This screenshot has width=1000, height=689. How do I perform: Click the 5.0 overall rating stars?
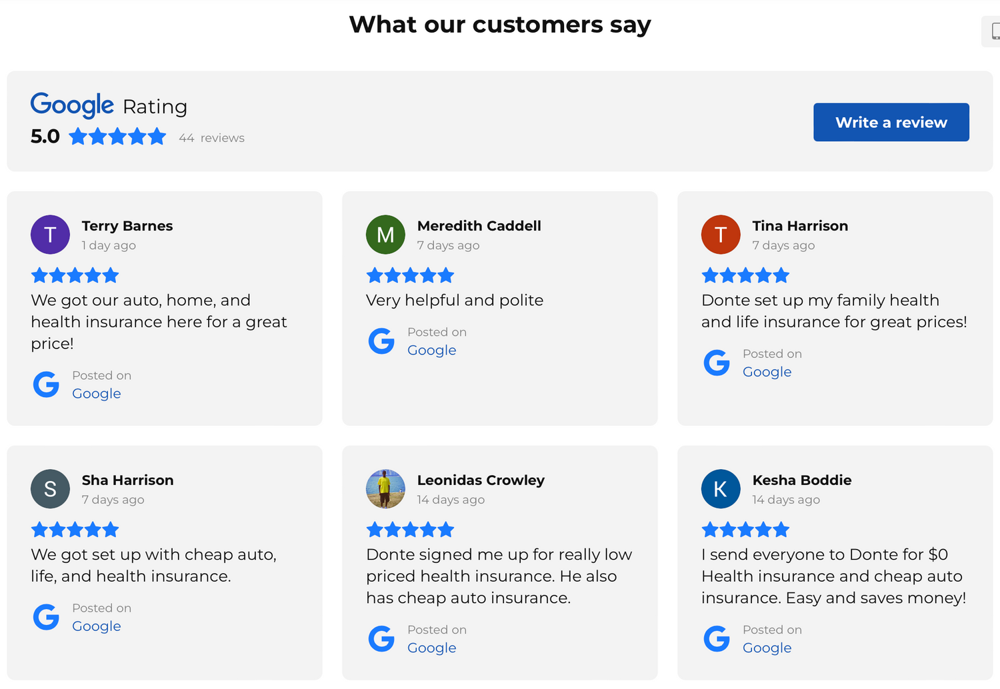(117, 137)
